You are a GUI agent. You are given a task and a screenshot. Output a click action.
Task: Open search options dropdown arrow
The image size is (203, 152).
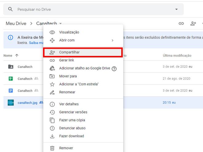176,9
